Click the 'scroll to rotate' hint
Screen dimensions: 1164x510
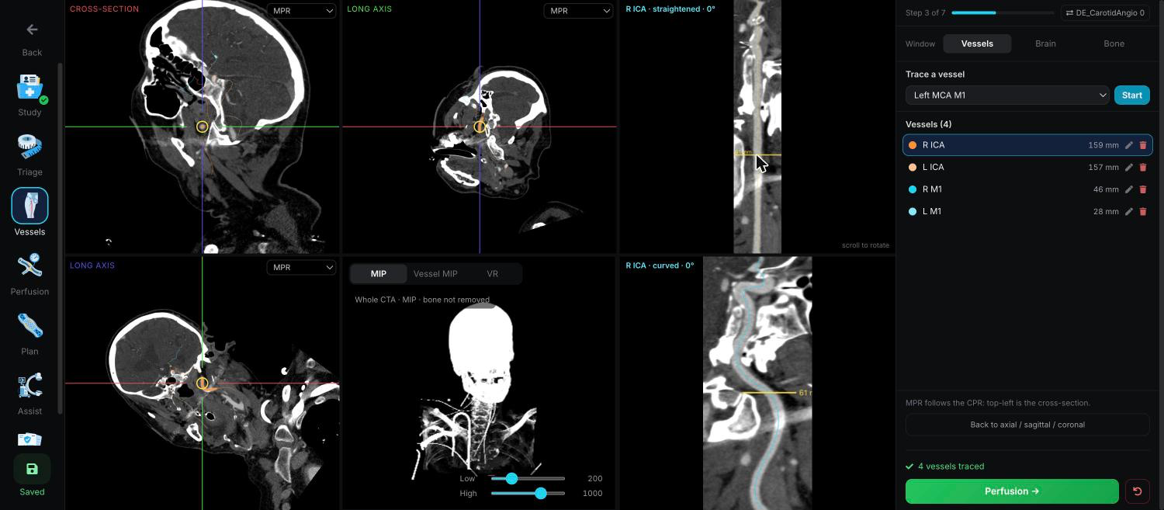pos(865,245)
